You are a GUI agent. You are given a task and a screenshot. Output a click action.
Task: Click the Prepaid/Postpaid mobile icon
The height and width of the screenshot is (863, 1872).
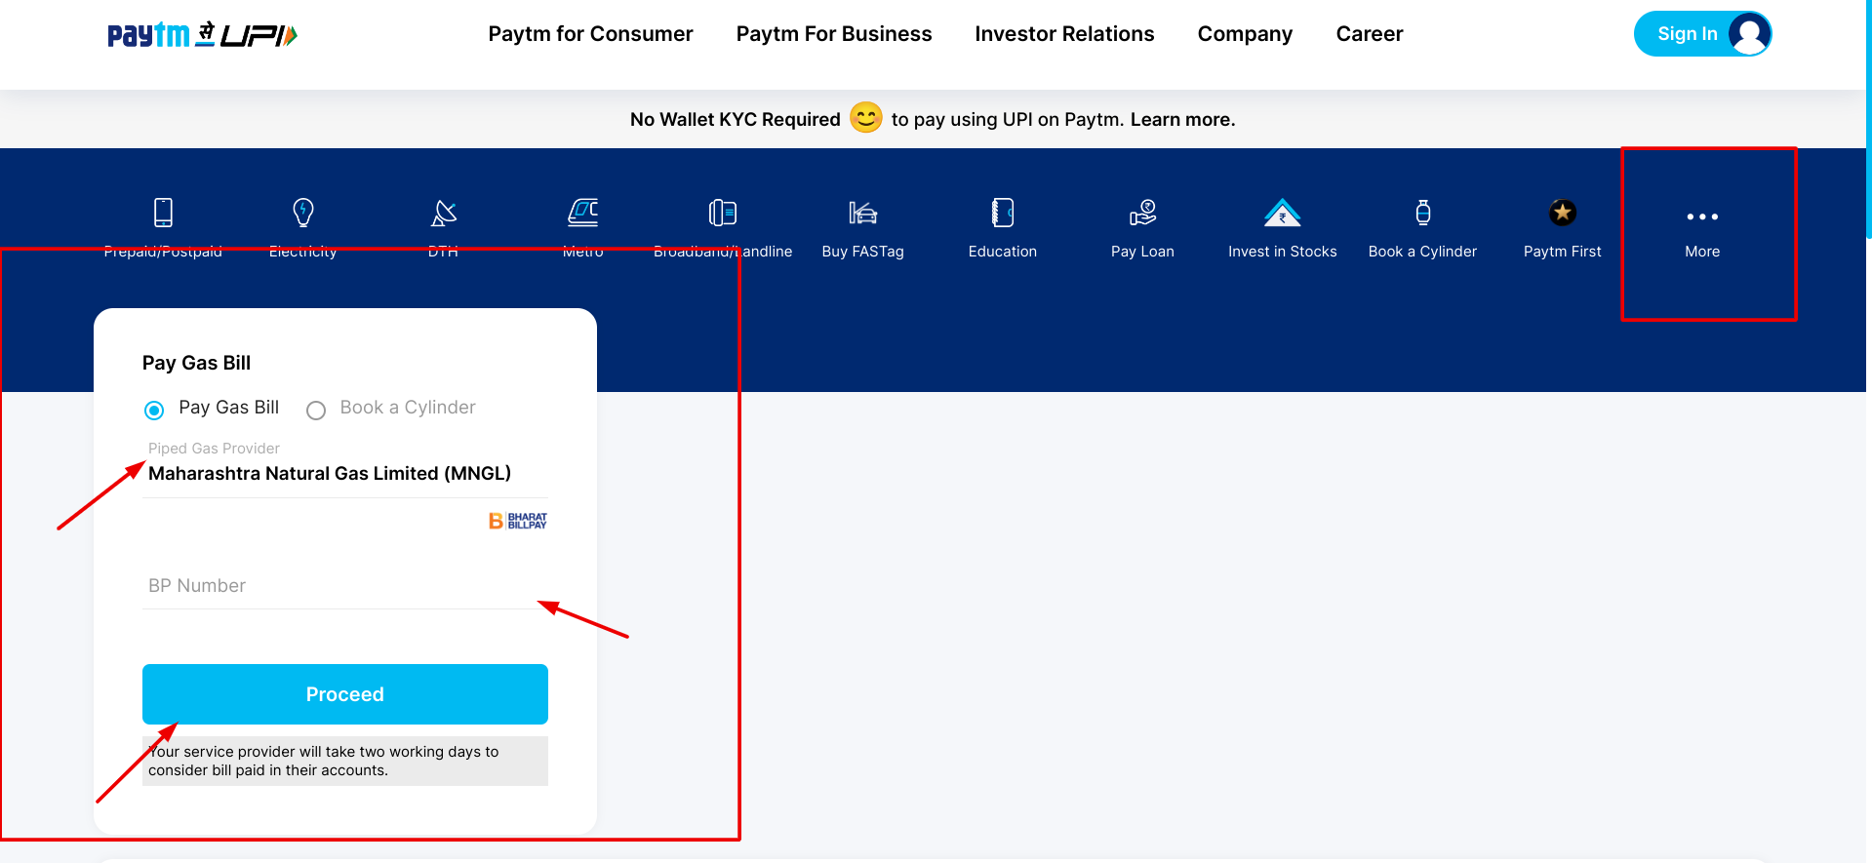coord(163,213)
